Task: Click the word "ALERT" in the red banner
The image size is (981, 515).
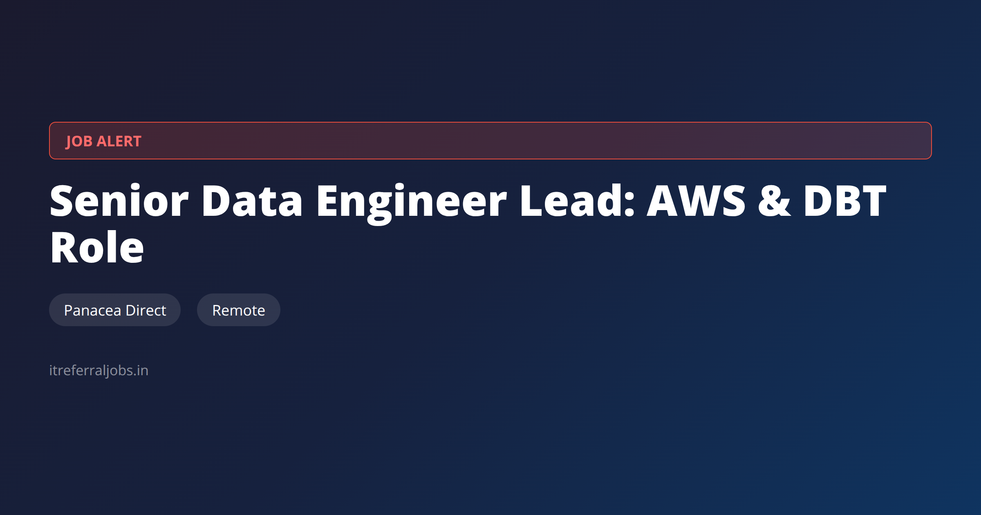Action: pos(119,141)
